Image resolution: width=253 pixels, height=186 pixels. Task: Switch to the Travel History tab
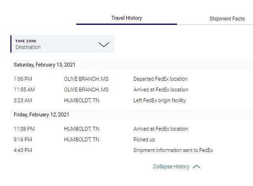(126, 18)
